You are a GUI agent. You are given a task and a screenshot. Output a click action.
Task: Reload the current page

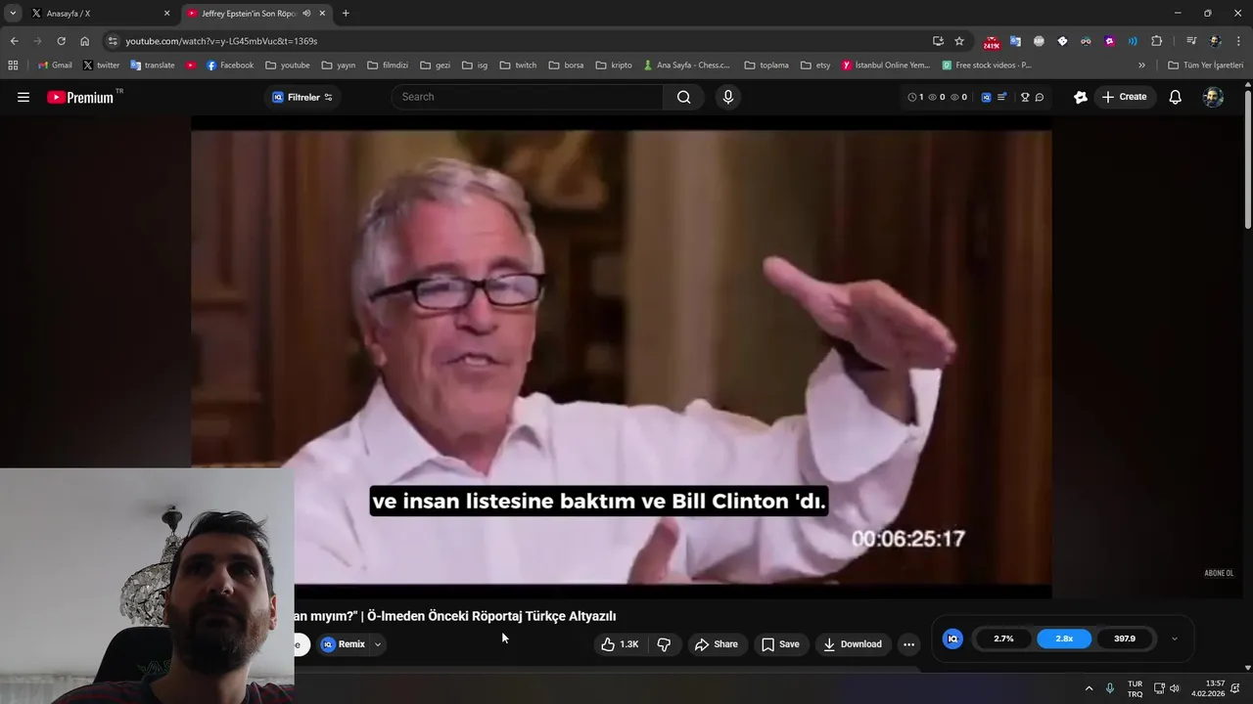tap(61, 41)
